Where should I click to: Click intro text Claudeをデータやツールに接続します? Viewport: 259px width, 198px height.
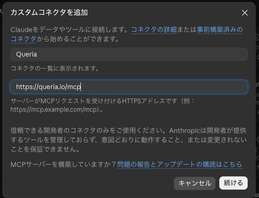[69, 30]
